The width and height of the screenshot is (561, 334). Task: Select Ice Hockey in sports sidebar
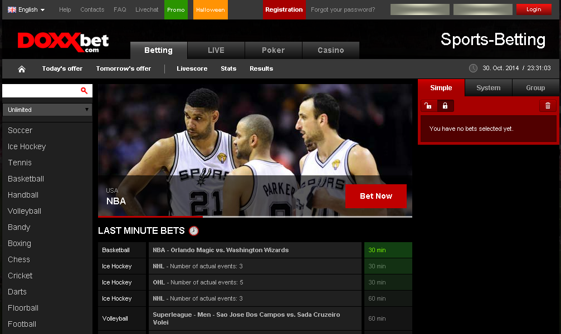click(x=27, y=146)
